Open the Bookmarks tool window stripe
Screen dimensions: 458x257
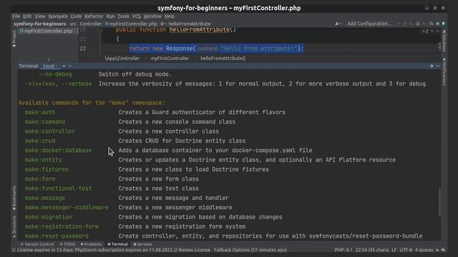point(14,198)
